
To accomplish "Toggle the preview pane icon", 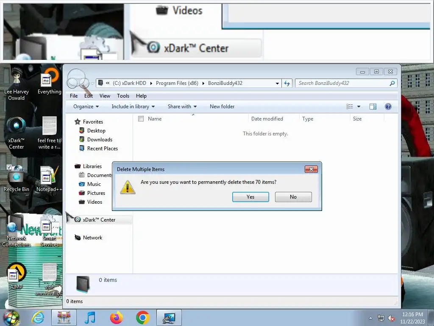I will coord(373,107).
